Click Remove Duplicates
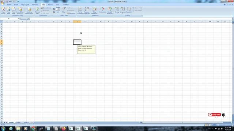 tap(87, 11)
